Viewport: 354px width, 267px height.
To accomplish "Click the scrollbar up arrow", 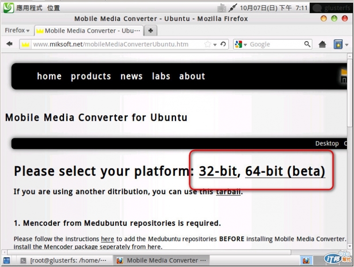I will click(x=350, y=56).
